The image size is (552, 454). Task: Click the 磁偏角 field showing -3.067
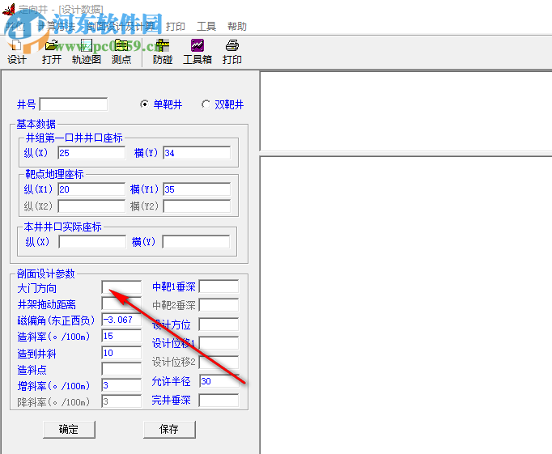coord(121,320)
